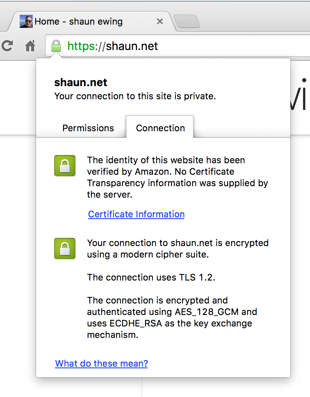Click the TLS 1.2 connection text

tap(151, 277)
